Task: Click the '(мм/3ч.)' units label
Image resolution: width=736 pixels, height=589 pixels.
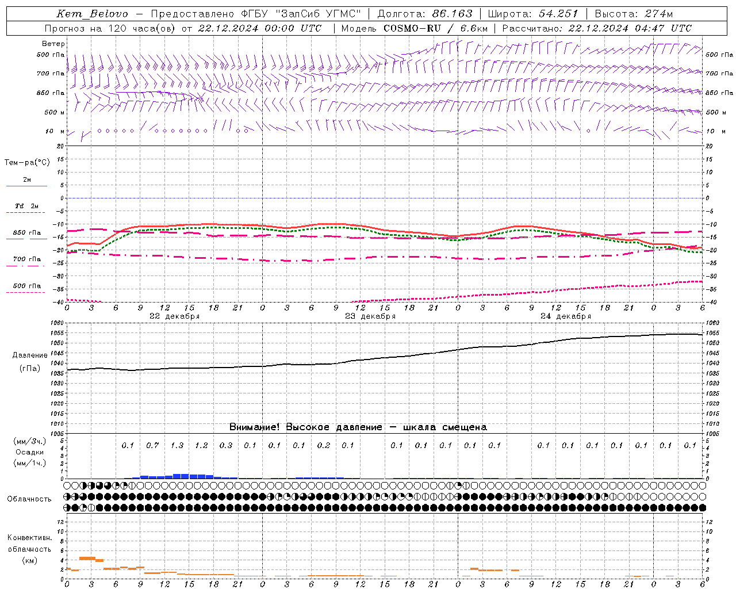Action: 30,441
